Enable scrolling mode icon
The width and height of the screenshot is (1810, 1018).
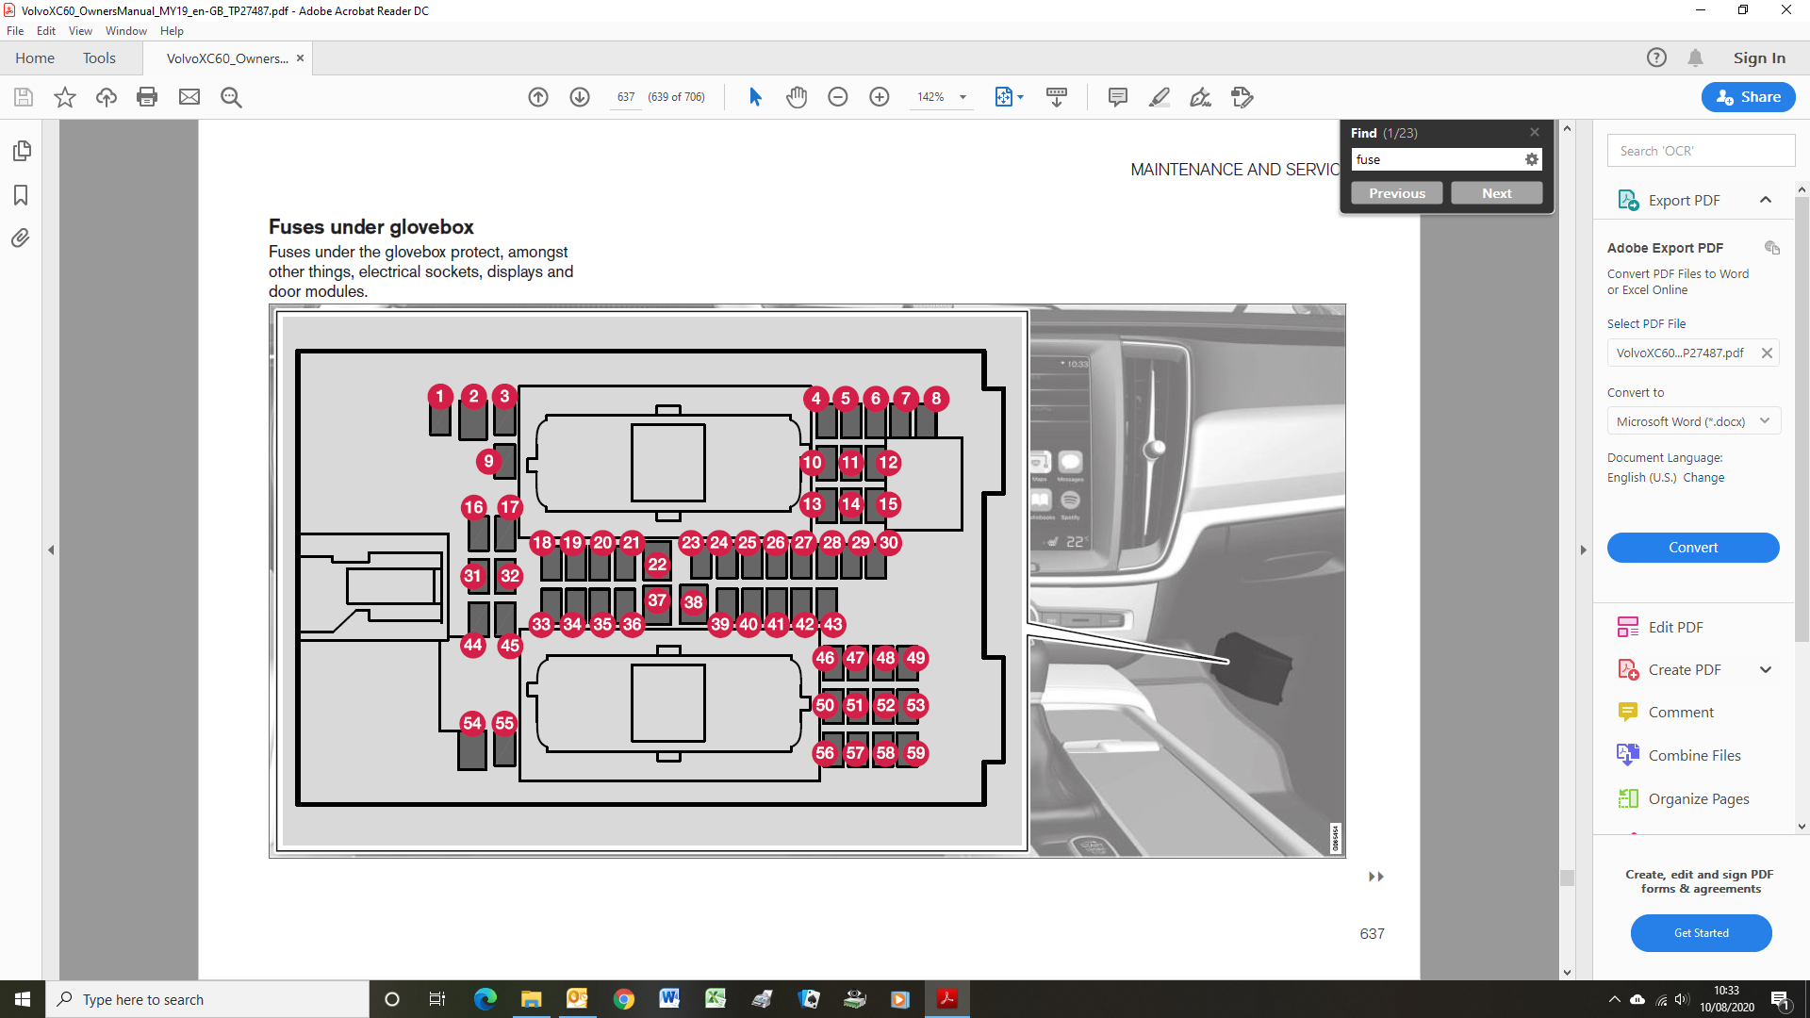[1057, 97]
